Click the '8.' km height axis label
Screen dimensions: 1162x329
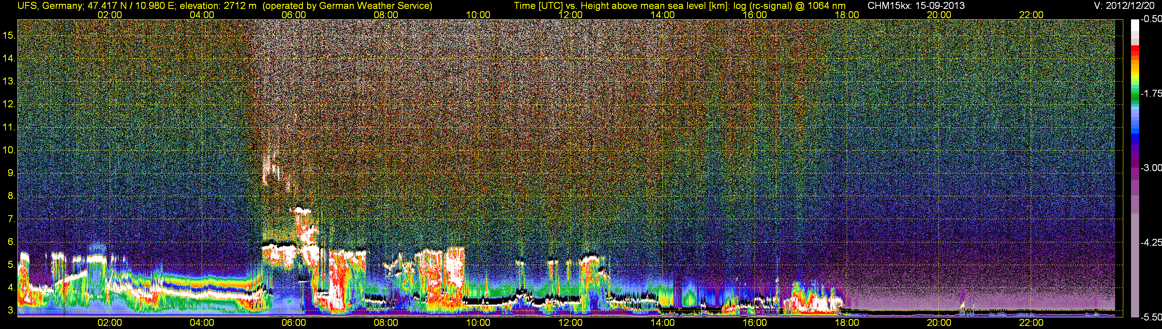coord(11,196)
